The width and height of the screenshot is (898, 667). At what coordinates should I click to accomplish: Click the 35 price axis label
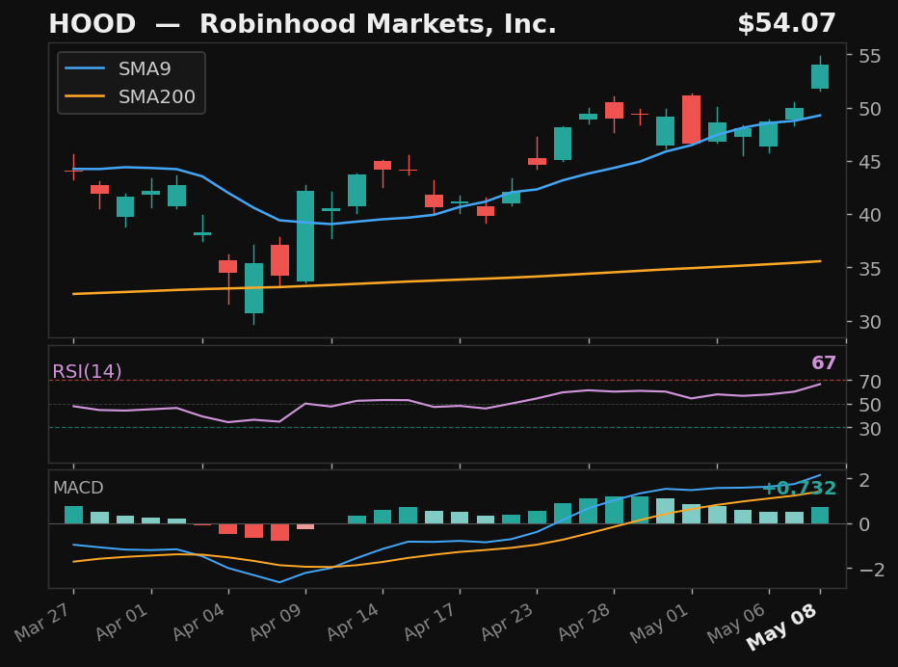click(870, 269)
